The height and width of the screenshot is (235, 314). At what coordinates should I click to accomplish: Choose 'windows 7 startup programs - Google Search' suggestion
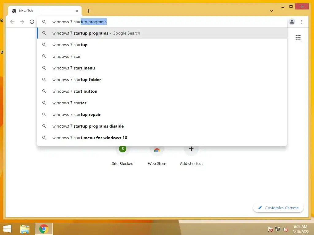pyautogui.click(x=162, y=33)
